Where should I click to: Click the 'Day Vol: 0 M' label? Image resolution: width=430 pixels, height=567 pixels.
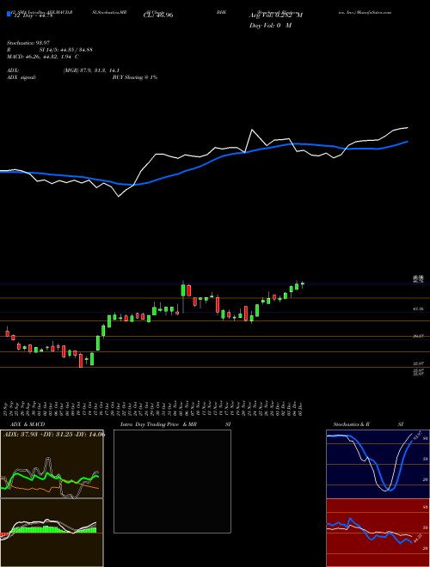click(x=270, y=26)
